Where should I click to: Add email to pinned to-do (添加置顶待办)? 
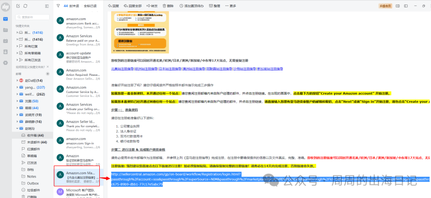click(x=192, y=6)
